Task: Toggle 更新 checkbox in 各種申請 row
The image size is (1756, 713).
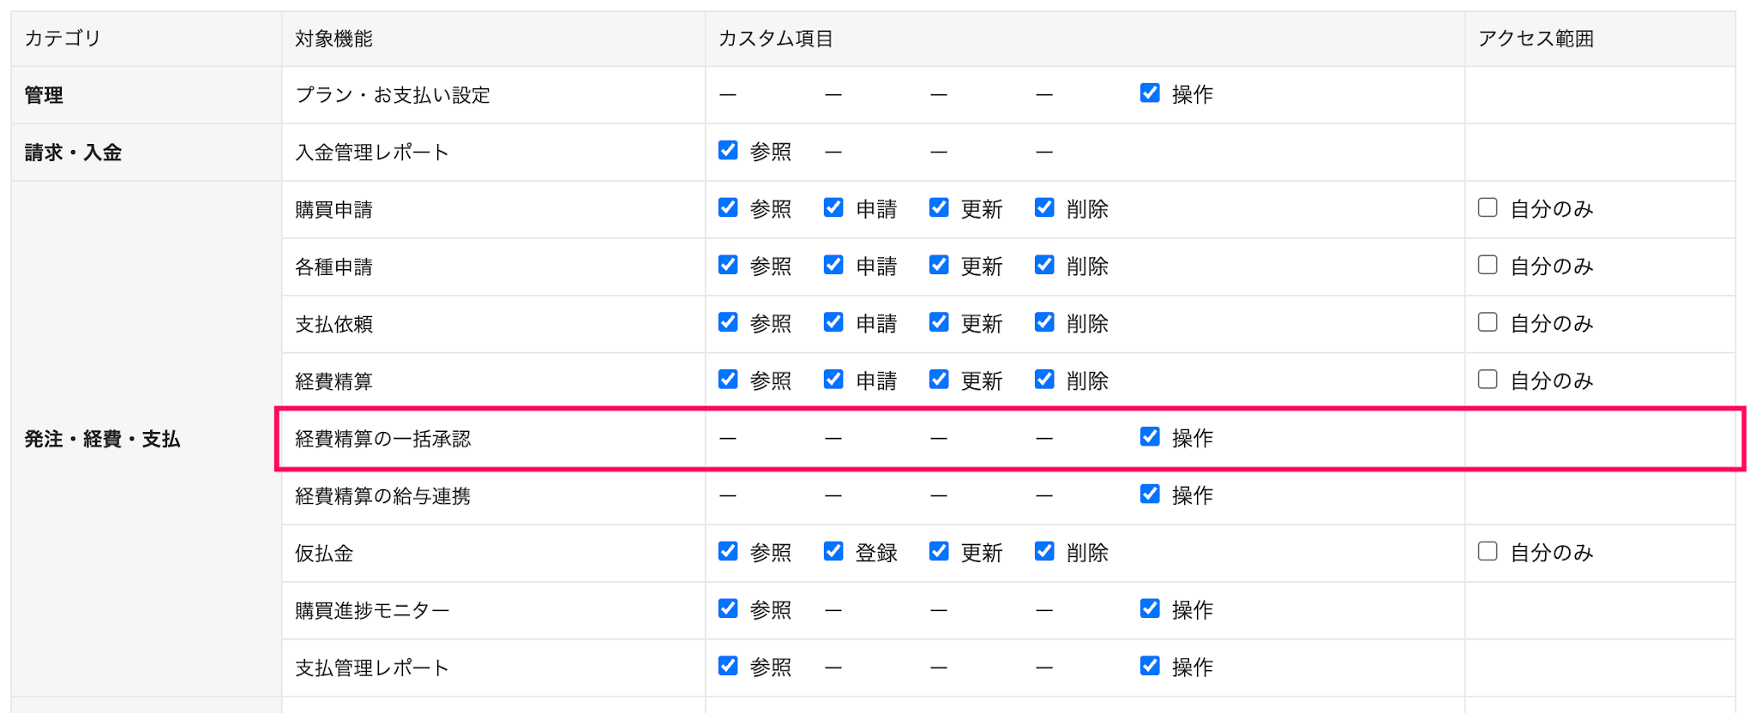Action: pyautogui.click(x=939, y=265)
